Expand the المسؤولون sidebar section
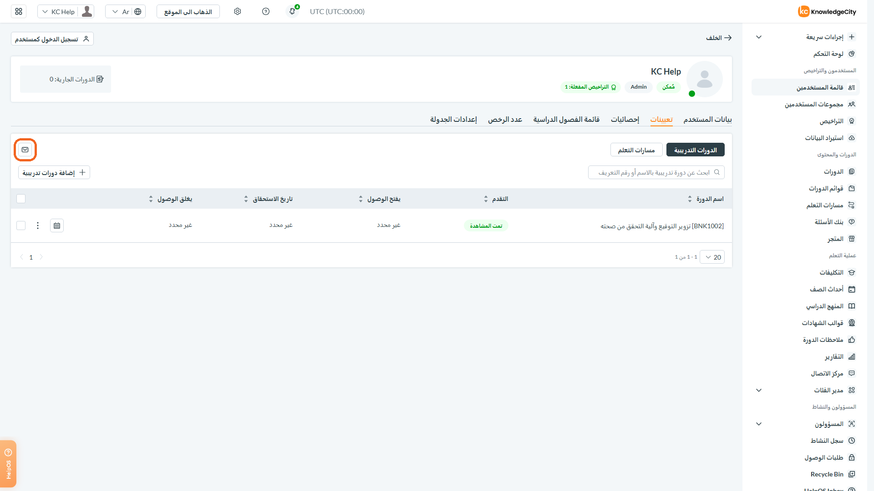 click(x=759, y=424)
